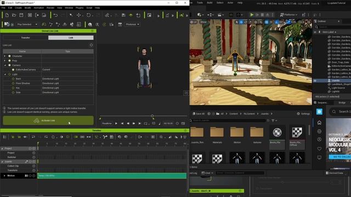Expand the Motion track in Timeline
Image resolution: width=351 pixels, height=197 pixels.
pyautogui.click(x=4, y=176)
